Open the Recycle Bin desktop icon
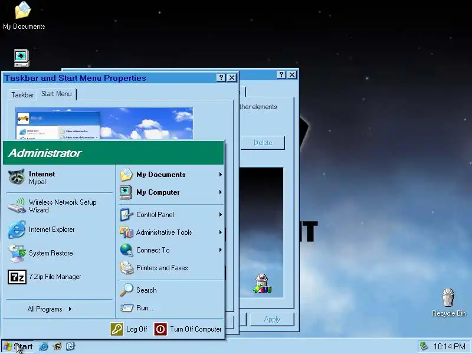This screenshot has width=472, height=354. [x=448, y=302]
